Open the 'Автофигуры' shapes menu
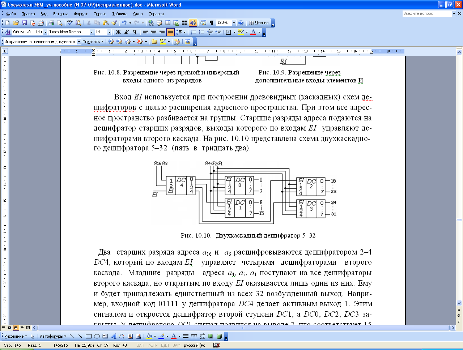 pyautogui.click(x=53, y=336)
